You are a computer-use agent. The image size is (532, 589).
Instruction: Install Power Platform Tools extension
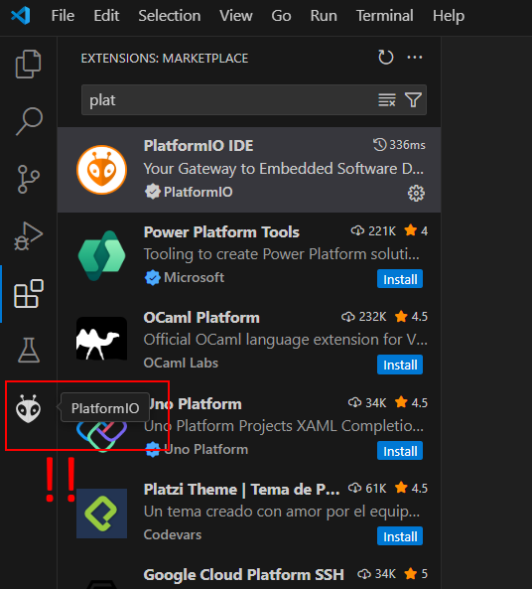click(400, 279)
